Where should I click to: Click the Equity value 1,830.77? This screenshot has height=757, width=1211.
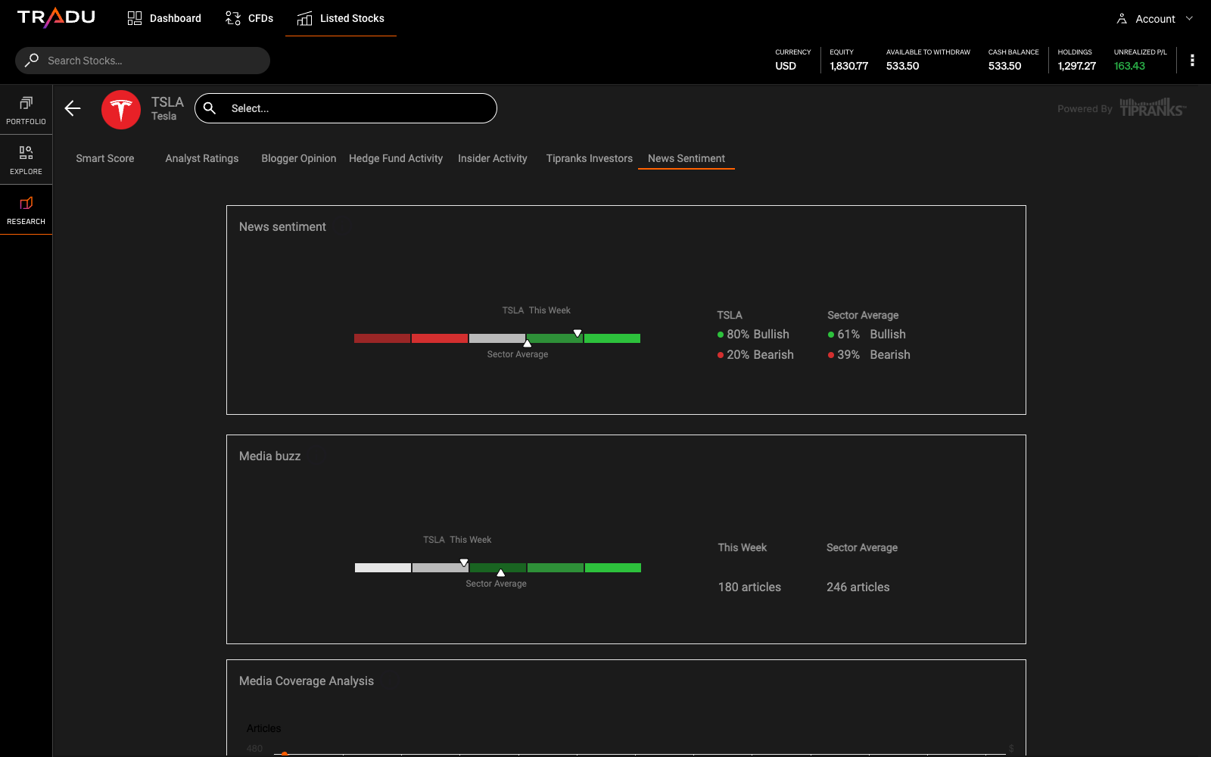pyautogui.click(x=849, y=66)
